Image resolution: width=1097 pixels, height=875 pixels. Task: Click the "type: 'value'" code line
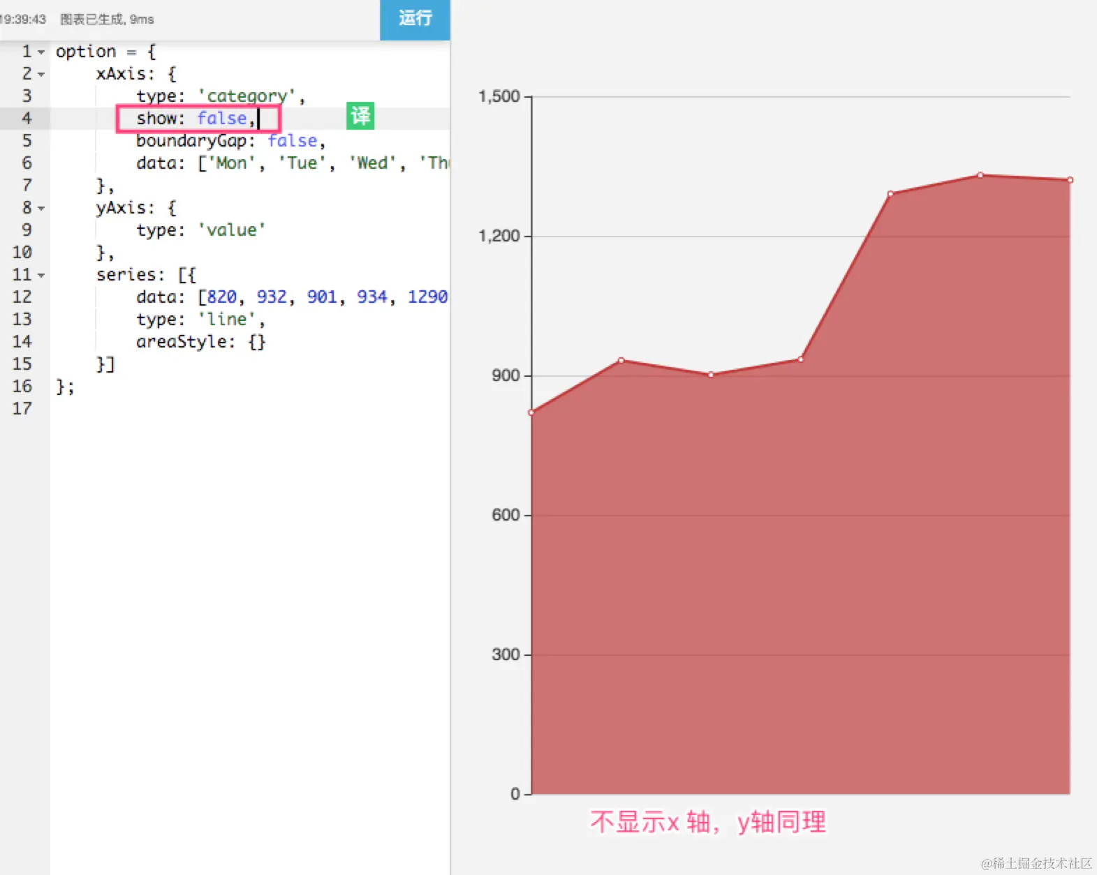point(201,230)
